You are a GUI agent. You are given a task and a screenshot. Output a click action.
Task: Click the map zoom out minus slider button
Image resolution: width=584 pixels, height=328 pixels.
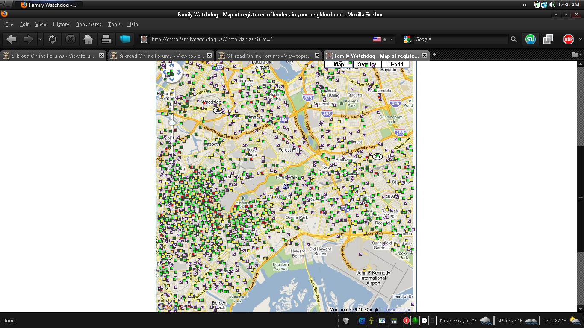pyautogui.click(x=171, y=123)
